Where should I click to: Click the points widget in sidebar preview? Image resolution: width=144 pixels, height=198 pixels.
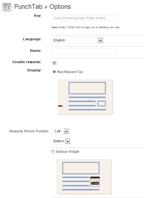(x=95, y=181)
